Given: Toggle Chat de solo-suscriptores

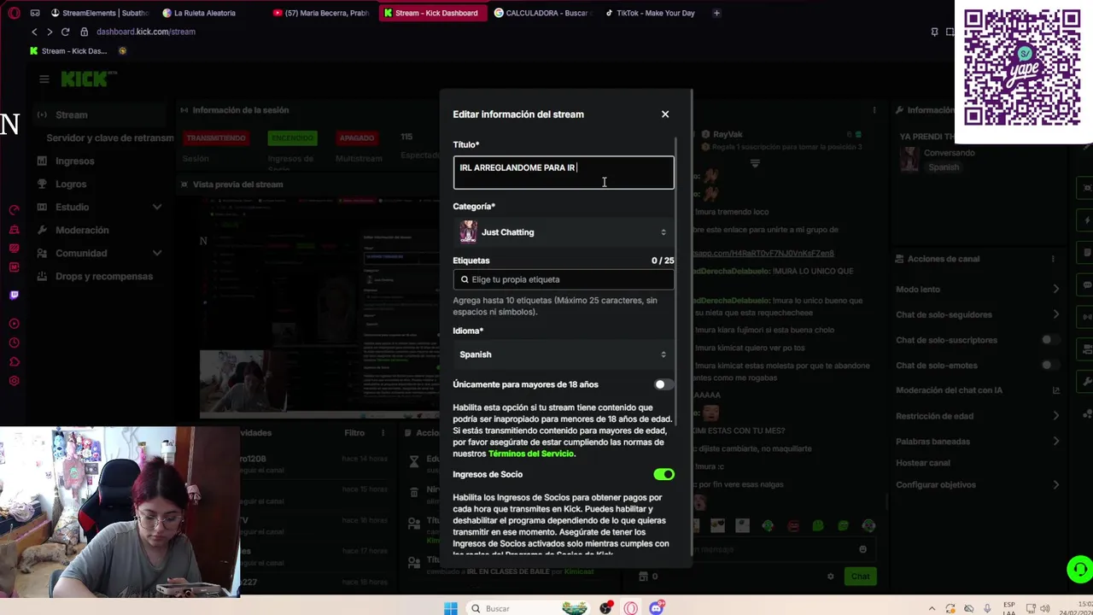Looking at the screenshot, I should click(1049, 340).
